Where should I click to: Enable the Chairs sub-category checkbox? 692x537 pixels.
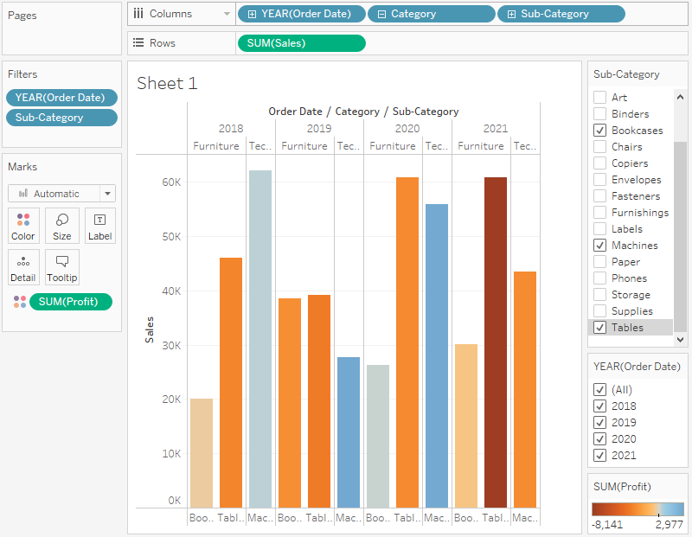[x=599, y=147]
